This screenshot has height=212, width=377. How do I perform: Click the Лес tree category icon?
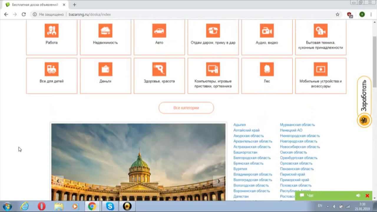click(267, 69)
